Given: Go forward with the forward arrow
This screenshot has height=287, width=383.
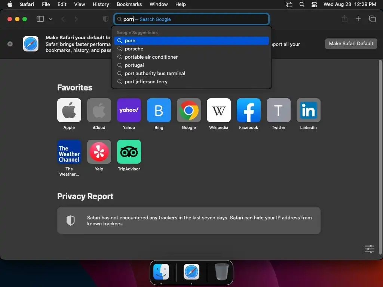Looking at the screenshot, I should [76, 19].
